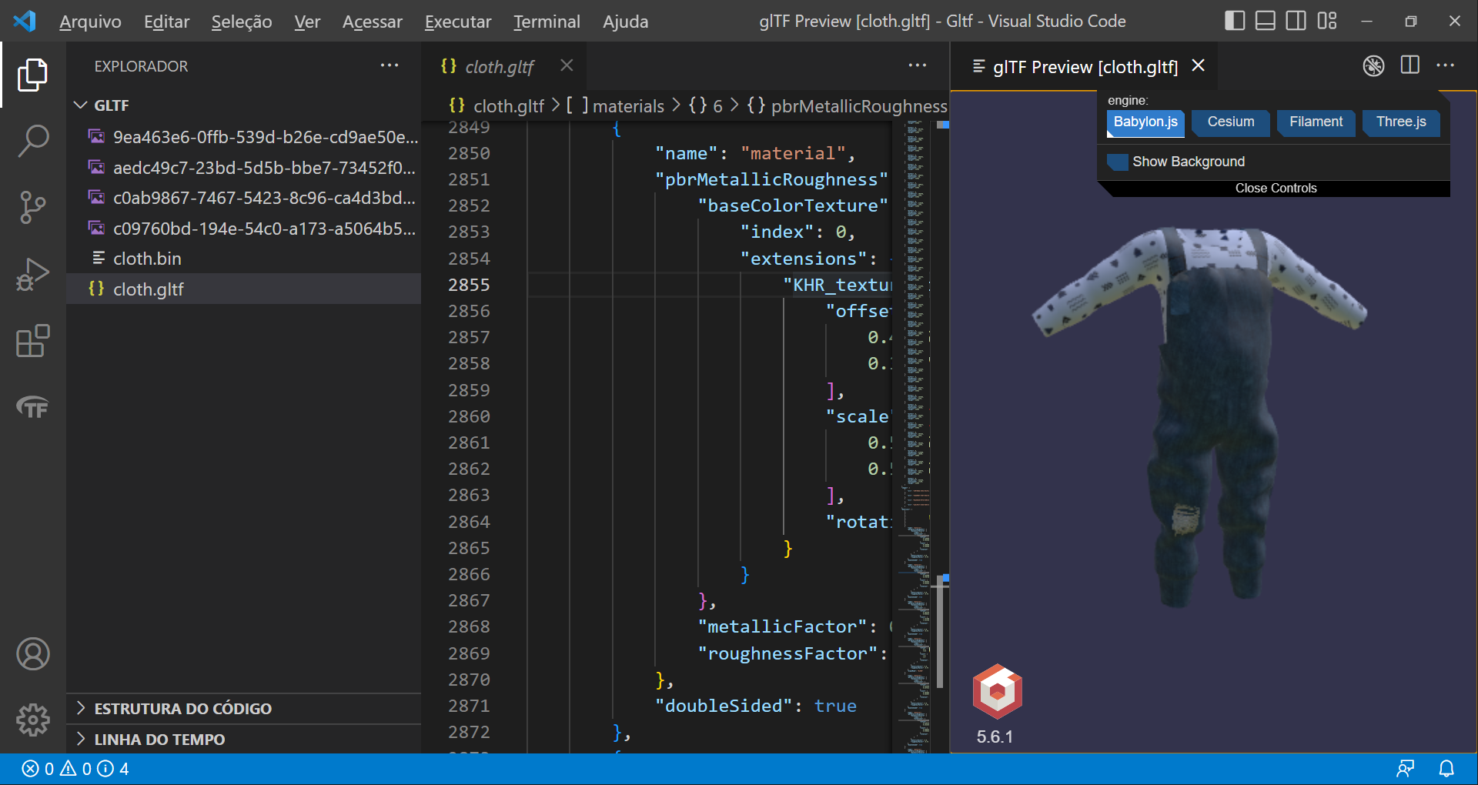Open image file aedc49c7-23bd-5d5b
Viewport: 1478px width, 785px height.
244,167
